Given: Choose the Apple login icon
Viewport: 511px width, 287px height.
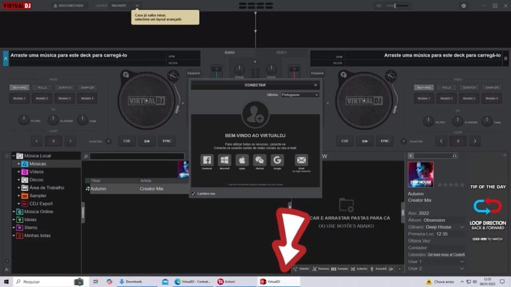Looking at the screenshot, I should click(242, 160).
